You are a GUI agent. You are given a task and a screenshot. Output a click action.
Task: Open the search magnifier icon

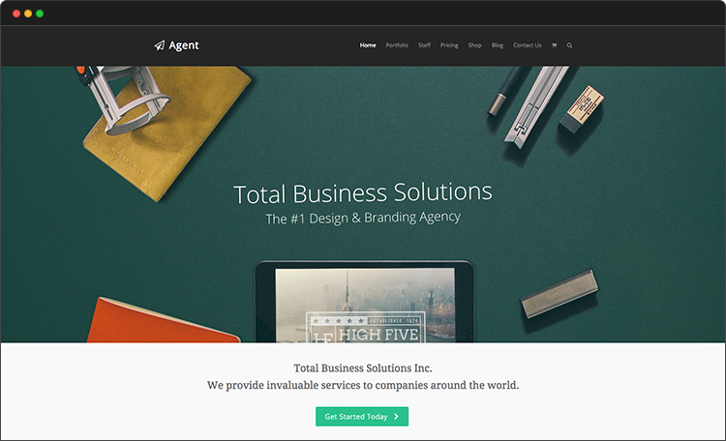(569, 45)
